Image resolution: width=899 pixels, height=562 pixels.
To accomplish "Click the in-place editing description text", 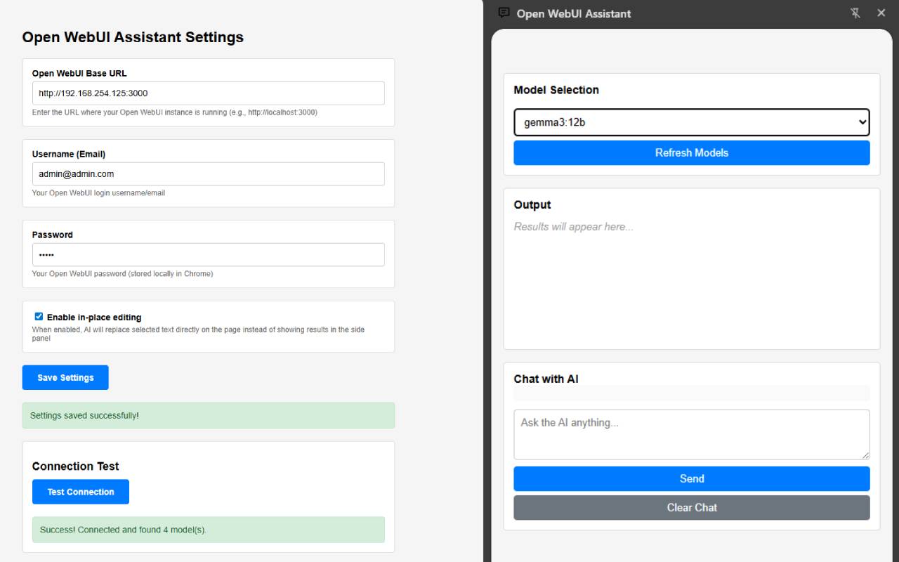I will [198, 334].
